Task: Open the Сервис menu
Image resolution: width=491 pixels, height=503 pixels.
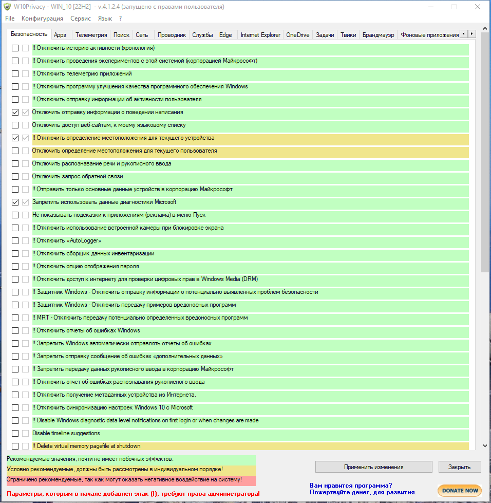Action: (81, 18)
